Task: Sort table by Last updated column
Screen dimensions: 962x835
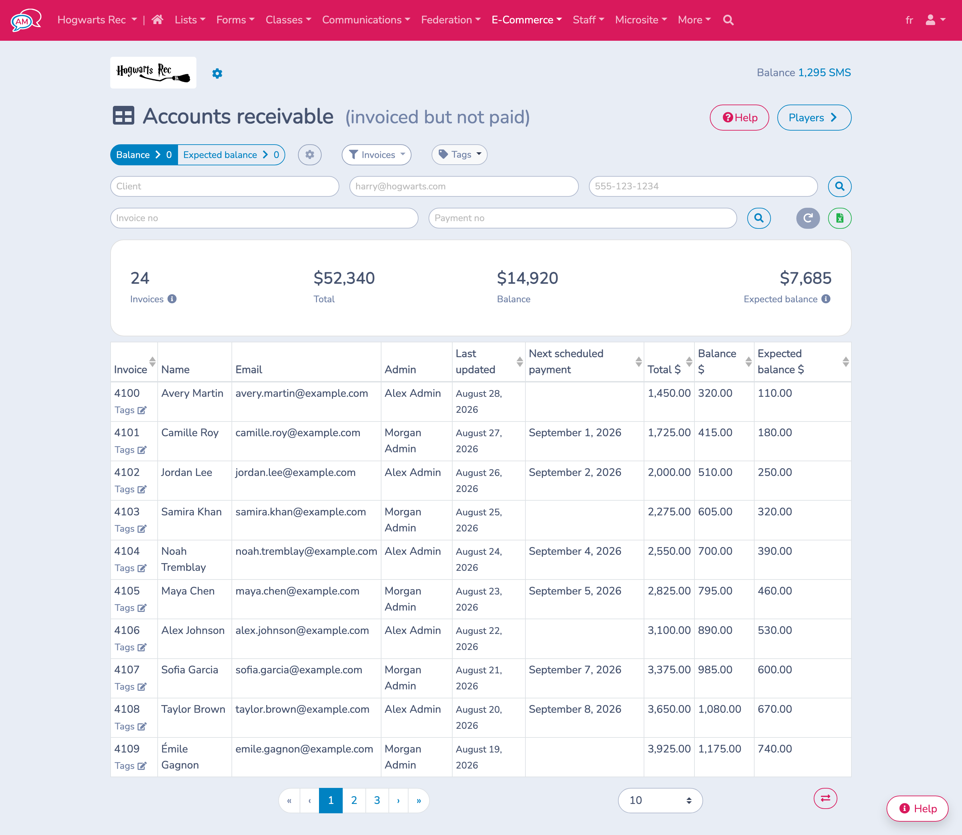Action: click(520, 362)
